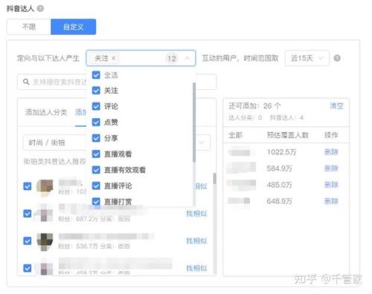The height and width of the screenshot is (294, 372).
Task: Click 清空 to clear selected influencers
Action: 336,106
